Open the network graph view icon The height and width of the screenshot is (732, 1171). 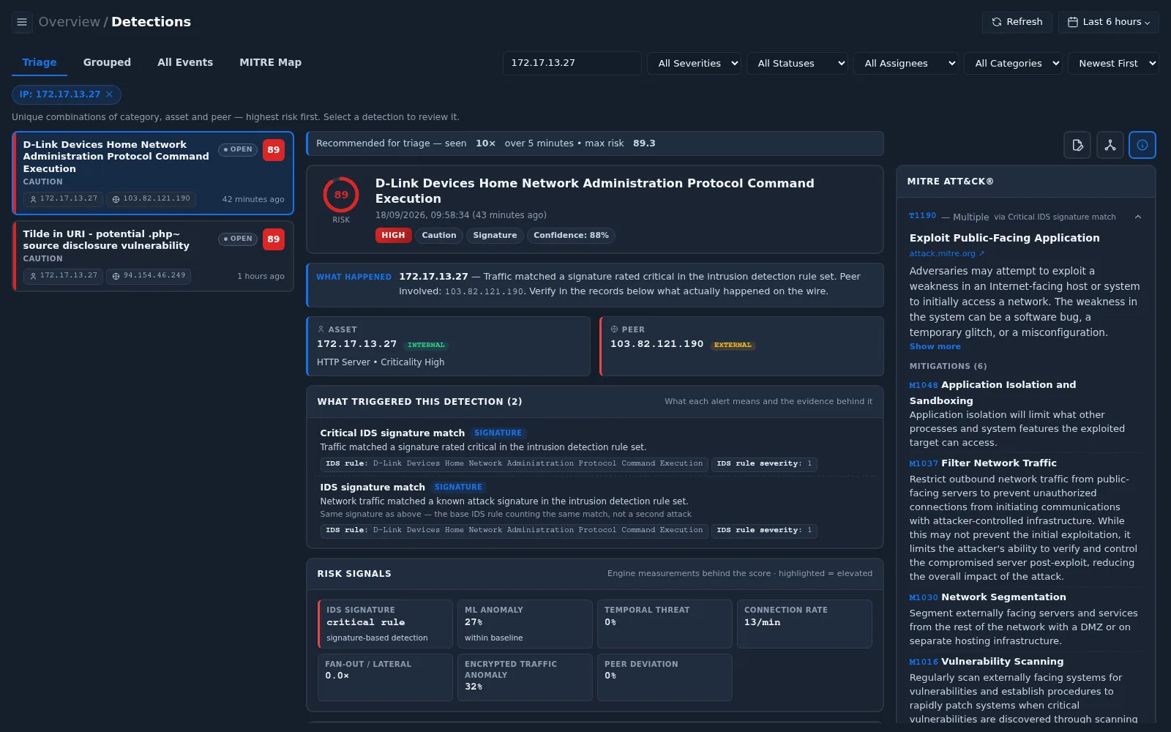coord(1110,145)
